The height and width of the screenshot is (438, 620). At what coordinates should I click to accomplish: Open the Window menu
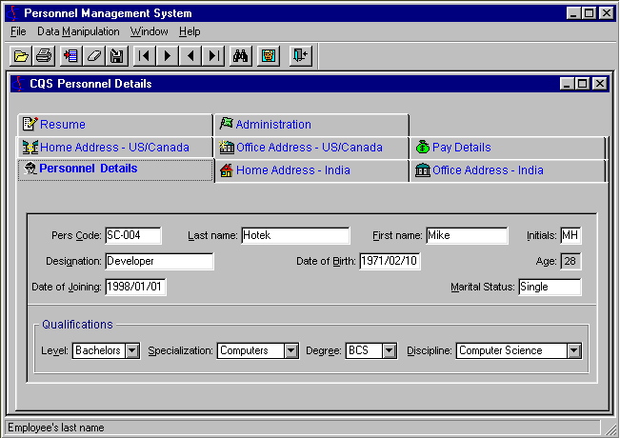[149, 31]
